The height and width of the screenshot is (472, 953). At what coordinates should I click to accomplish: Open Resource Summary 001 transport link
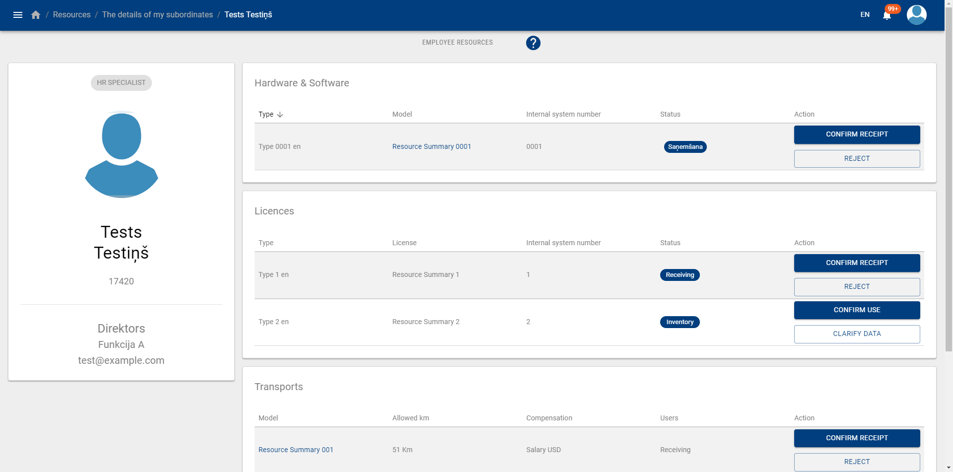pyautogui.click(x=296, y=450)
